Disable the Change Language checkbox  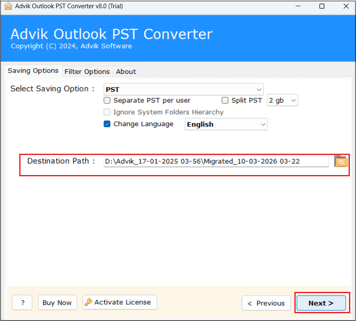tap(107, 124)
